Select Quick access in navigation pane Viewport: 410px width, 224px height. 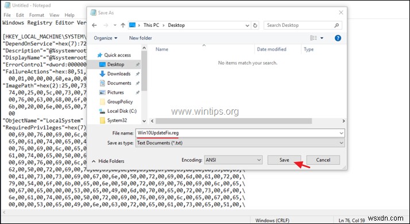pos(117,55)
